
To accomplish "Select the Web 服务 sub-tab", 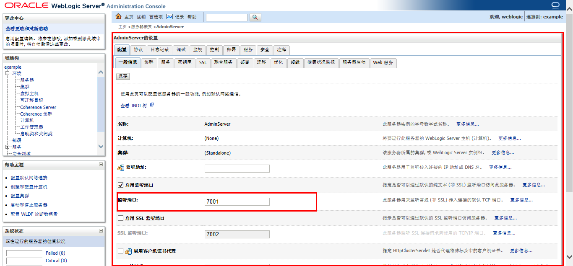I will 383,62.
